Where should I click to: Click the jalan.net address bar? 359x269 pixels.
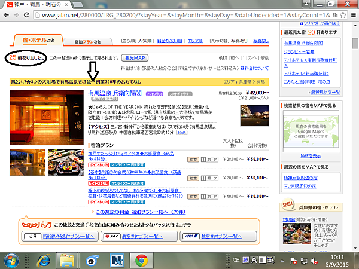click(183, 15)
